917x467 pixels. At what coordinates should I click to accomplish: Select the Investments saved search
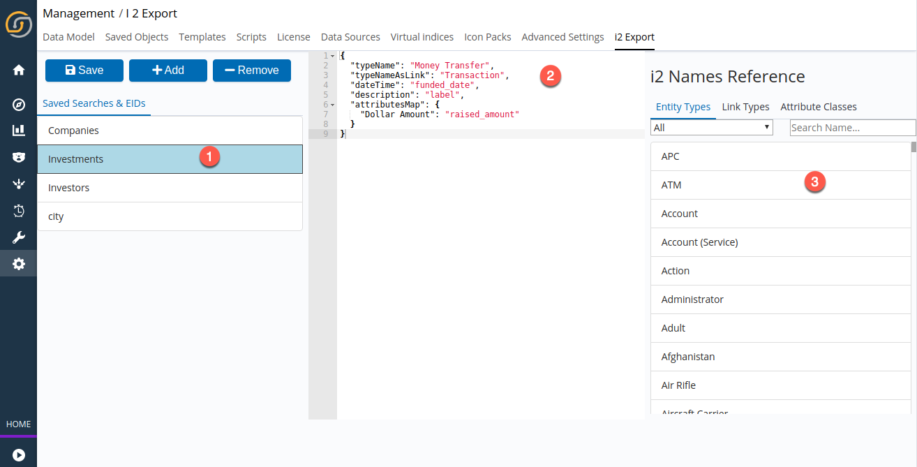[x=75, y=158]
